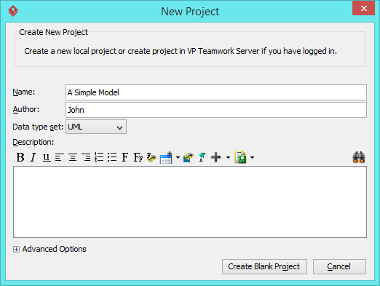Toggle italic formatting in description toolbar
This screenshot has height=286, width=380.
coord(33,157)
